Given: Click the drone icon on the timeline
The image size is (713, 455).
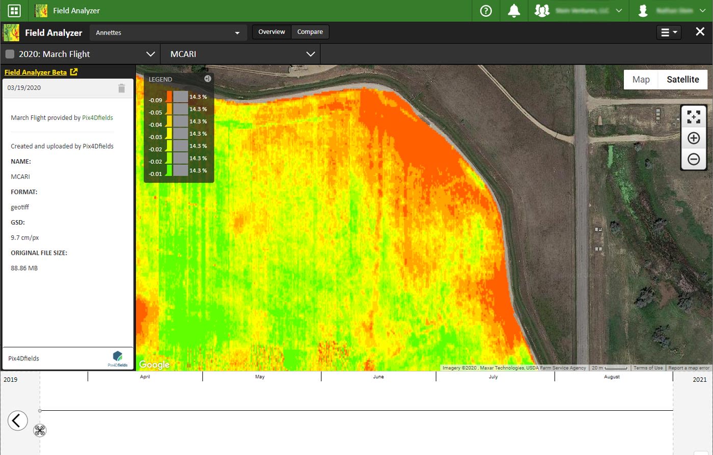Looking at the screenshot, I should 40,430.
